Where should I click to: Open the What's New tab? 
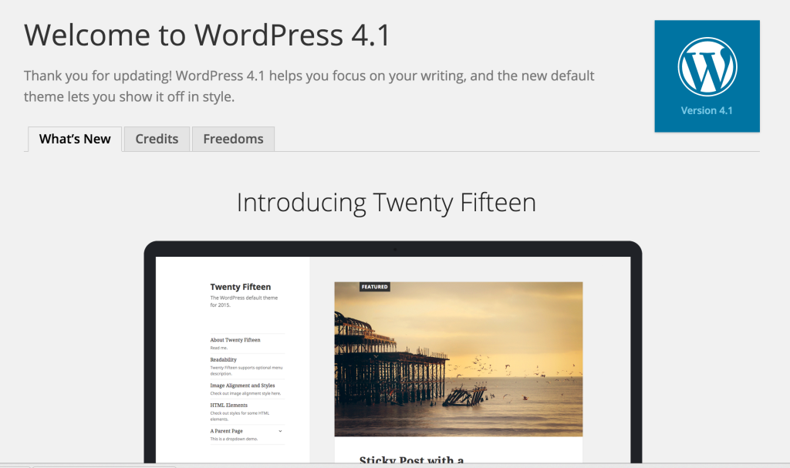click(x=75, y=139)
